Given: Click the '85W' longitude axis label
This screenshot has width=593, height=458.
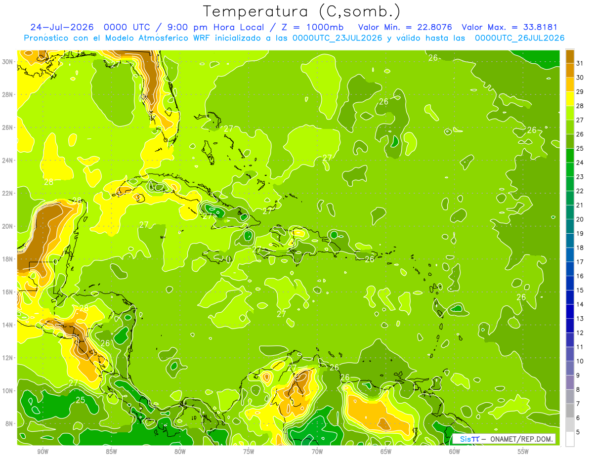Looking at the screenshot, I should point(111,452).
